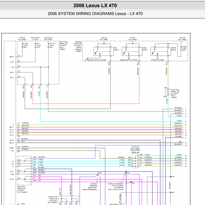This screenshot has width=205, height=205.
Task: Select the "2006 SYSTEM WIRING DIAGRAMS Lexus - LX 470" subtitle
Action: (95, 14)
